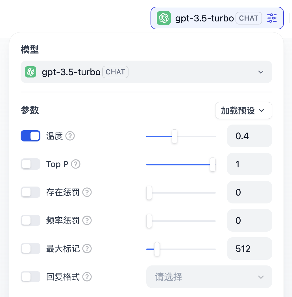Image resolution: width=292 pixels, height=297 pixels.
Task: Click the help icon next to 最大标记
Action: coord(87,249)
